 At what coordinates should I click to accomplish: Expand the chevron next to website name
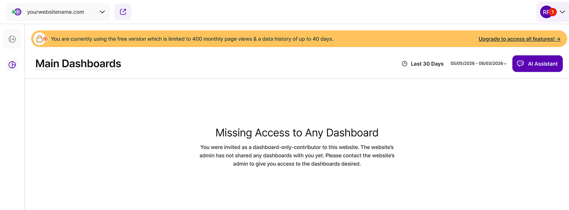[x=102, y=12]
